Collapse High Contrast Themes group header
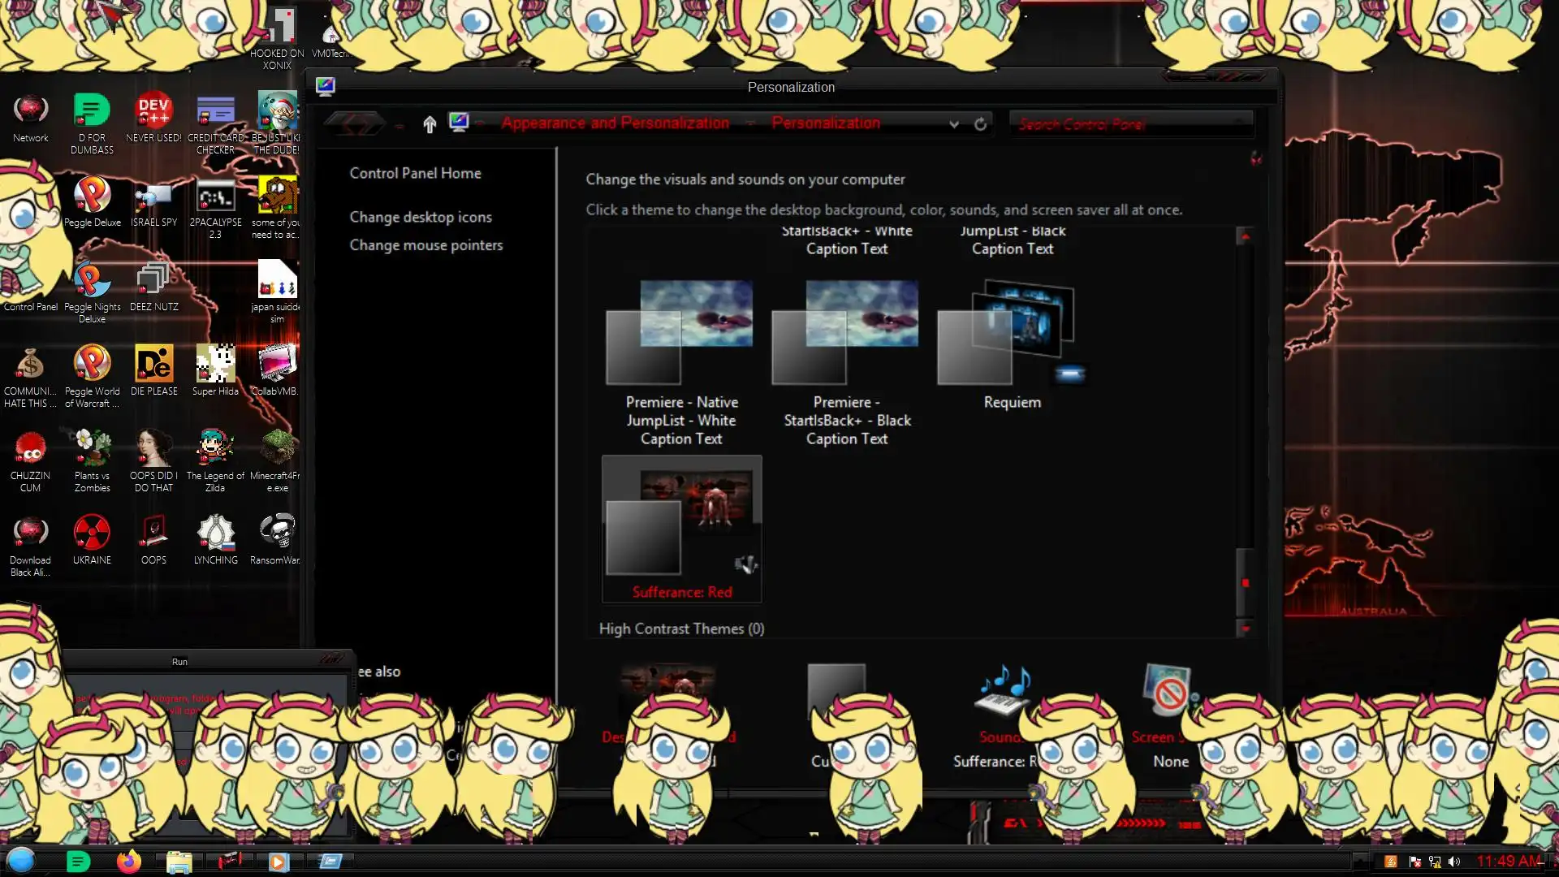The height and width of the screenshot is (877, 1559). pyautogui.click(x=681, y=629)
